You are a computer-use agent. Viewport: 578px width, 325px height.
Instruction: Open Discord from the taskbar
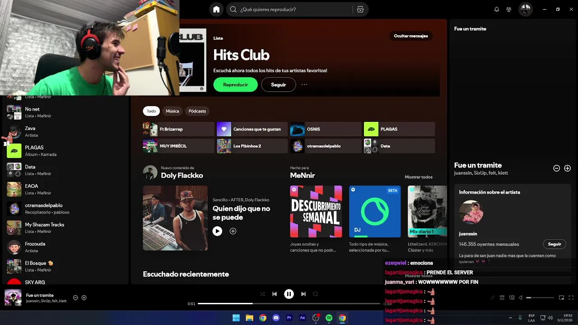tap(276, 318)
